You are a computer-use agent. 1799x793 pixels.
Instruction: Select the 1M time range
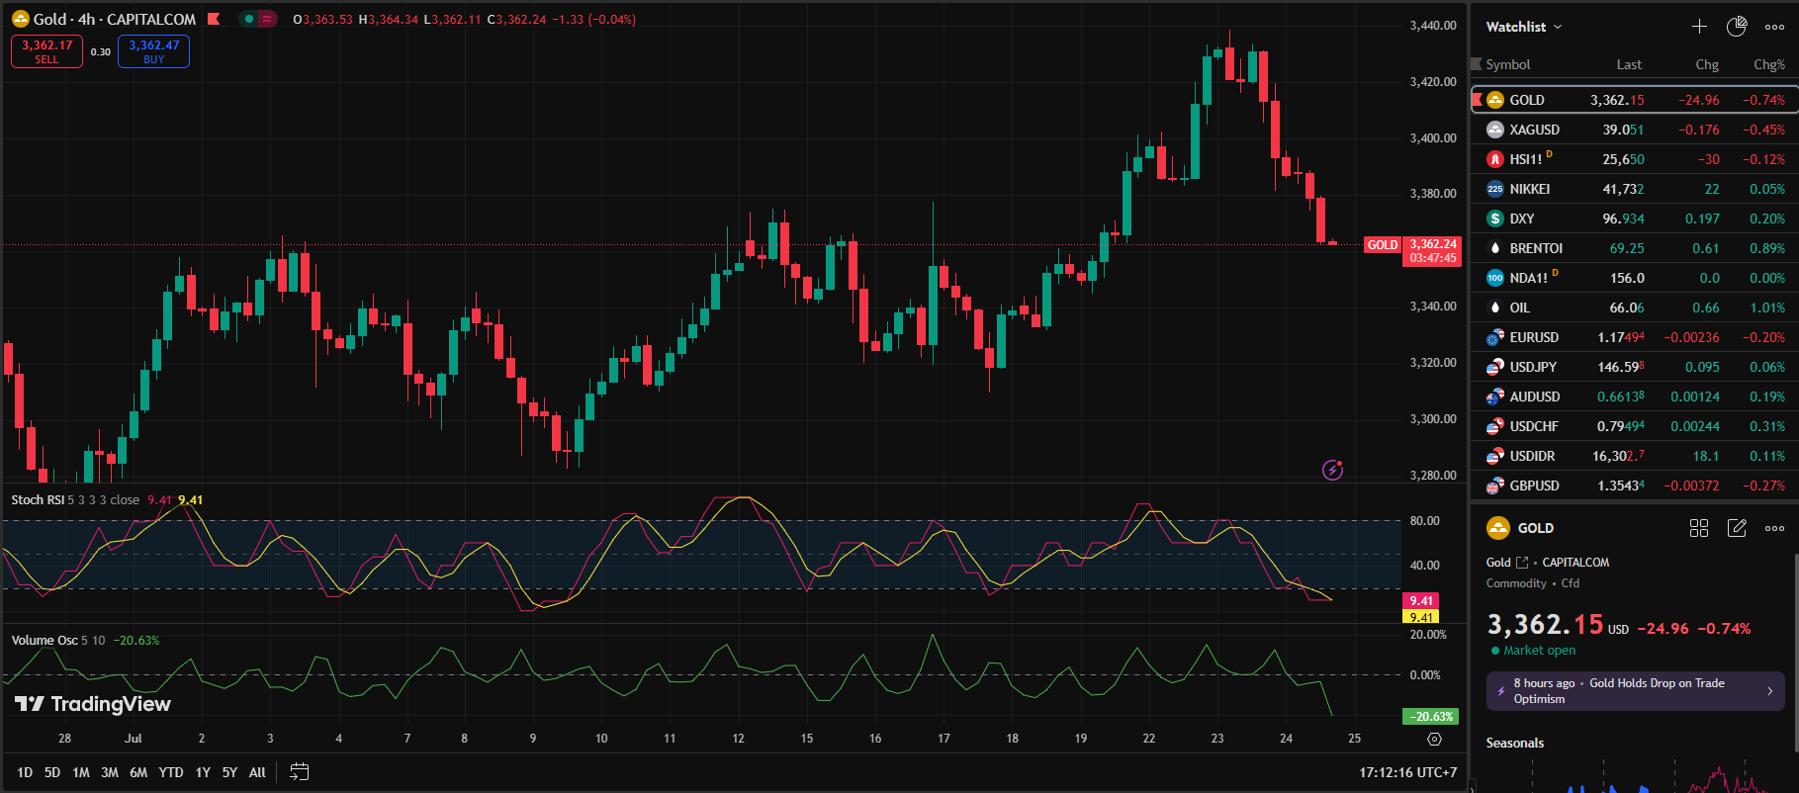coord(81,772)
